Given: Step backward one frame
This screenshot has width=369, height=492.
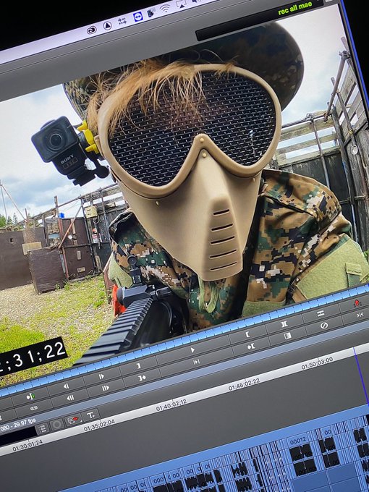Looking at the screenshot, I should 66,386.
